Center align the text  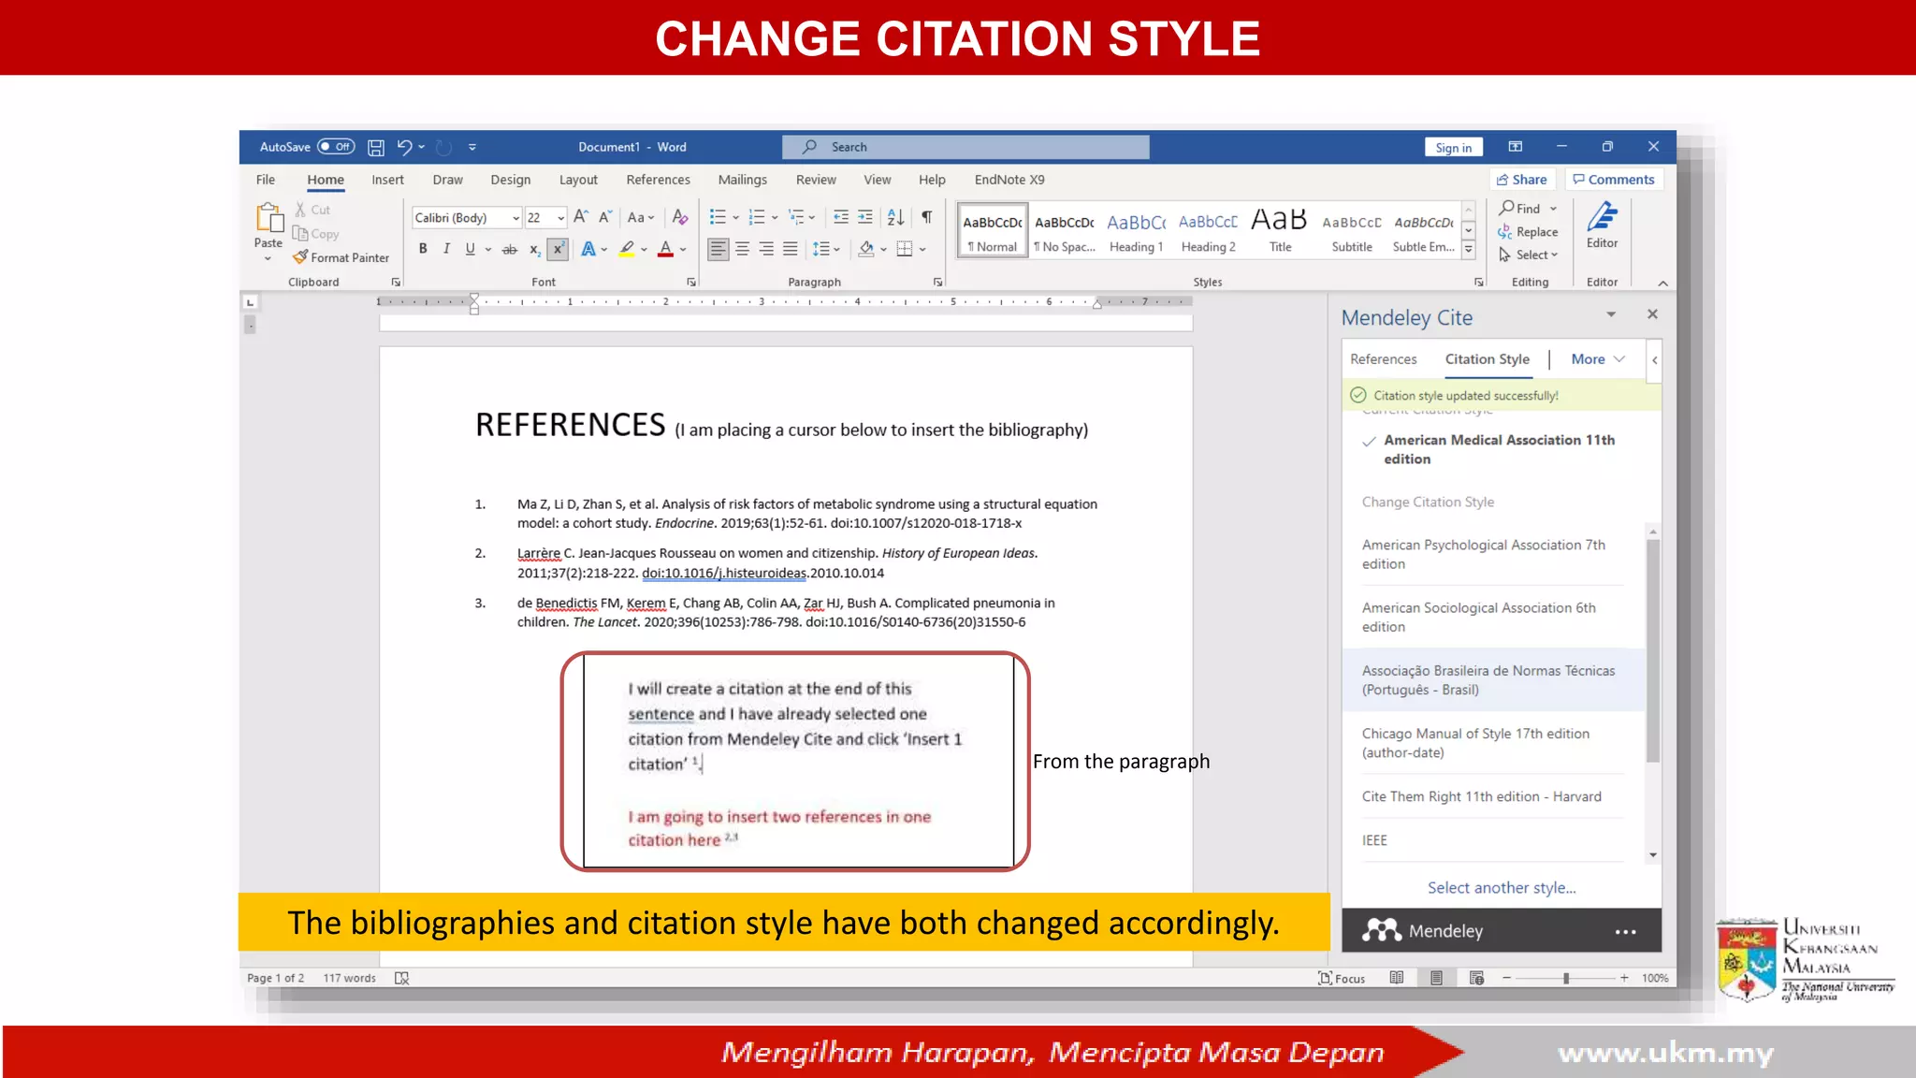742,249
